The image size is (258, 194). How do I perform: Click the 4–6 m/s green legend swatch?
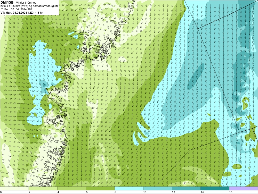coord(71,188)
